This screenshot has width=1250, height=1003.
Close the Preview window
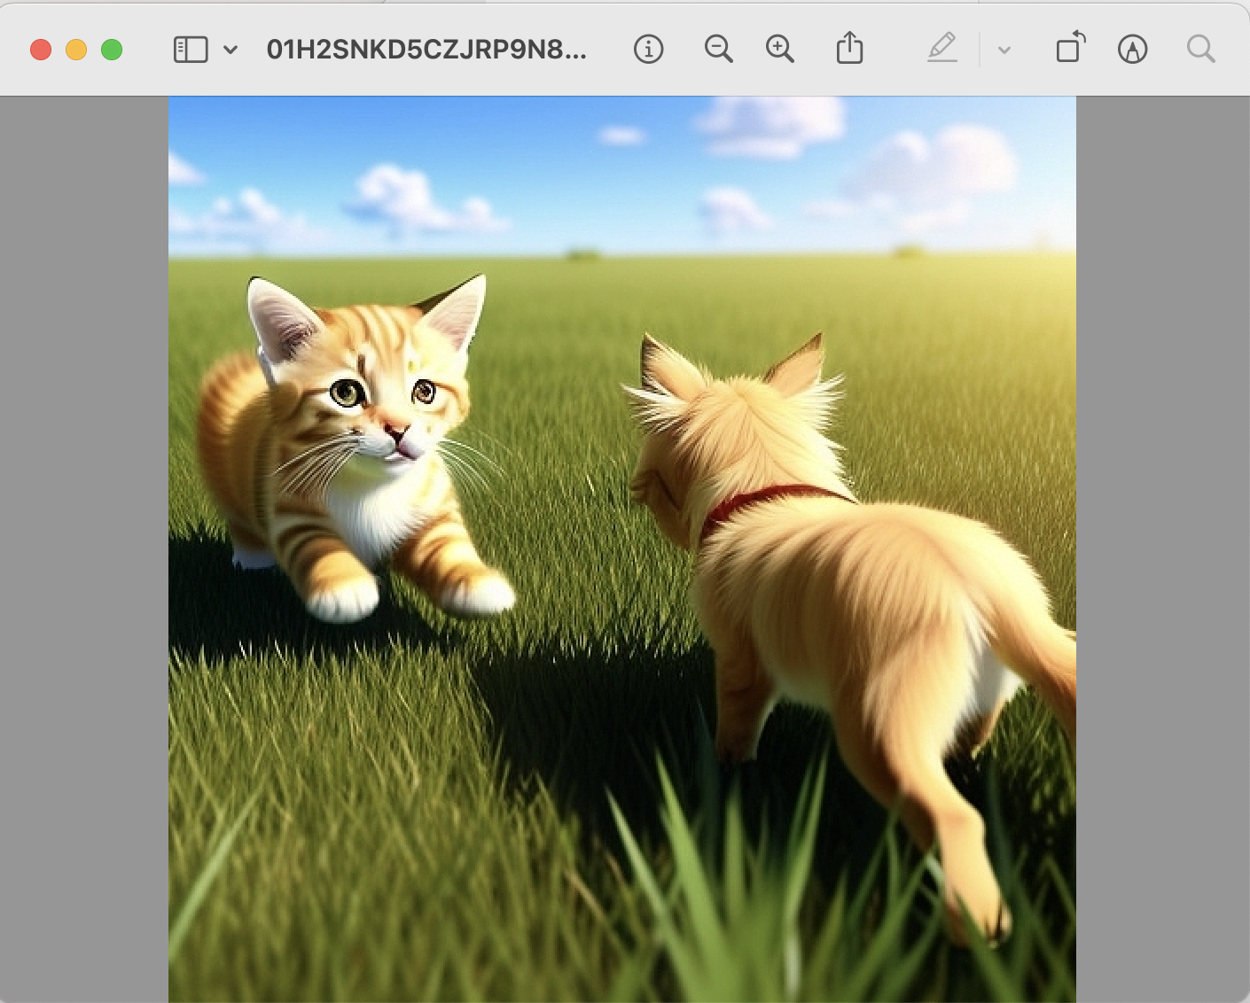point(41,50)
